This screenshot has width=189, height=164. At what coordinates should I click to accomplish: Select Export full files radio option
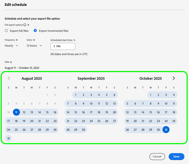7,31
